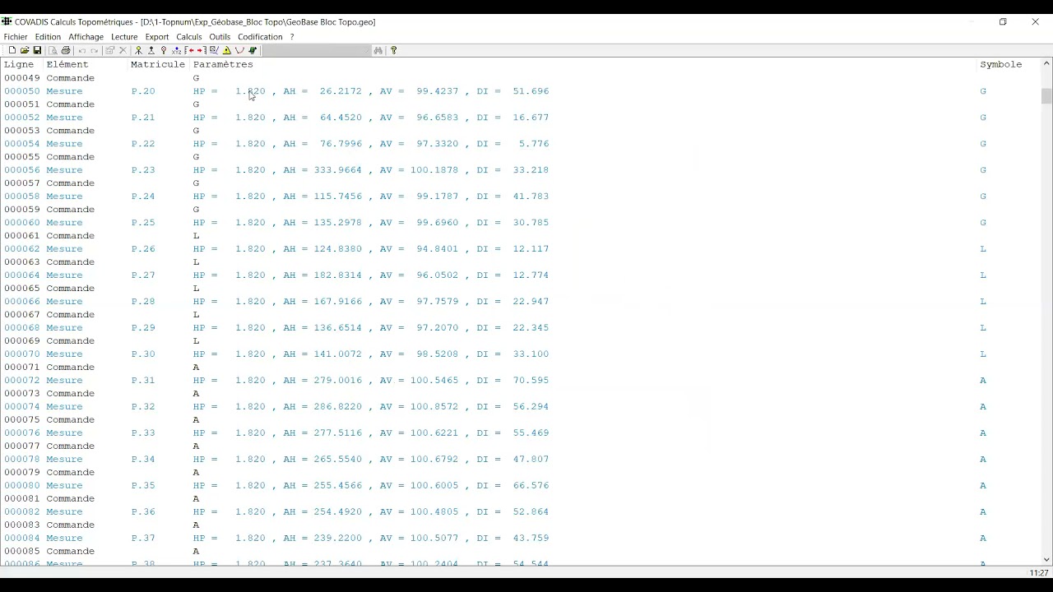Click AV value 99.6960 in P.25 row
Screen dimensions: 1053x592
438,223
